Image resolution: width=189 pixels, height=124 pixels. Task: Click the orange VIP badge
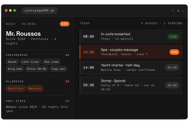point(64,24)
